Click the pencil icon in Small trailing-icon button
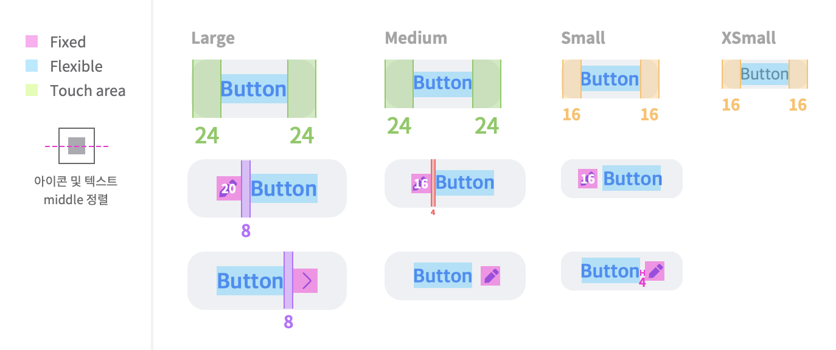The width and height of the screenshot is (836, 350). pyautogui.click(x=655, y=271)
